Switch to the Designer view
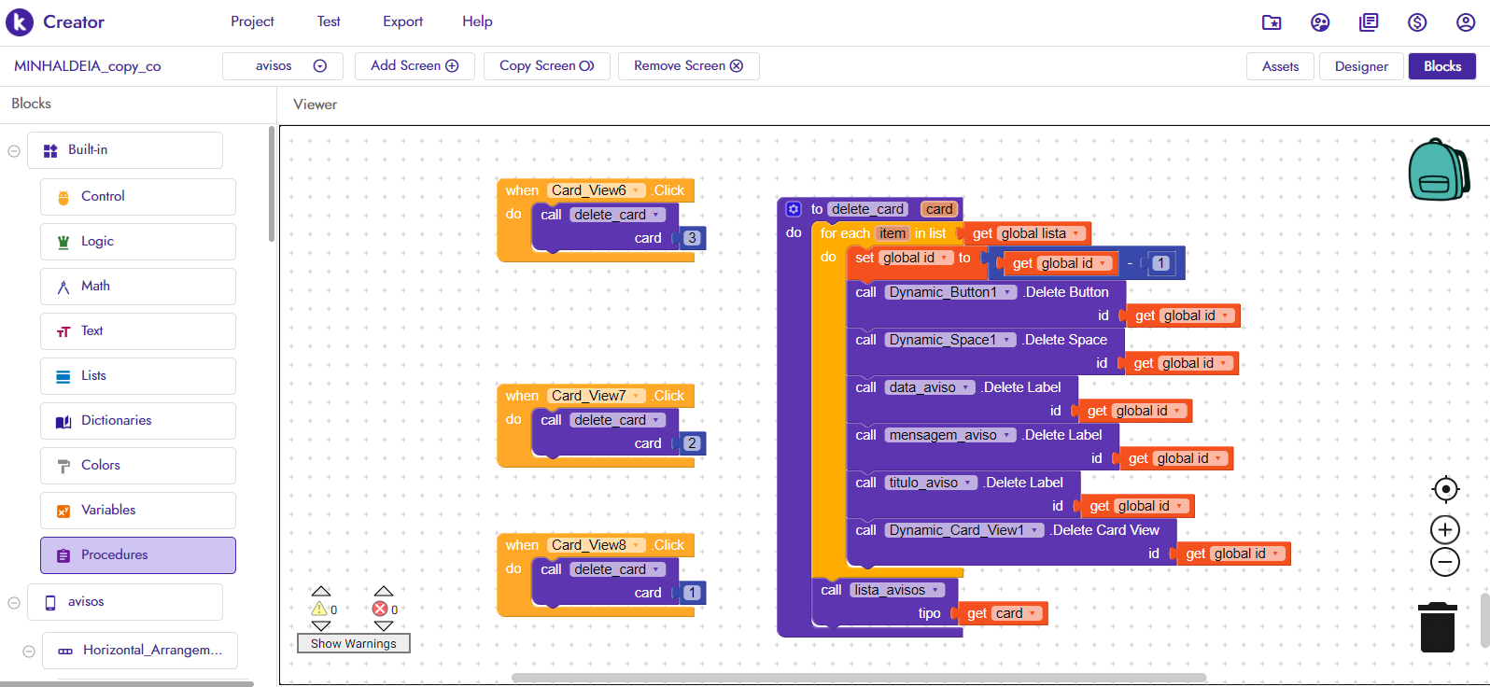 pos(1360,66)
